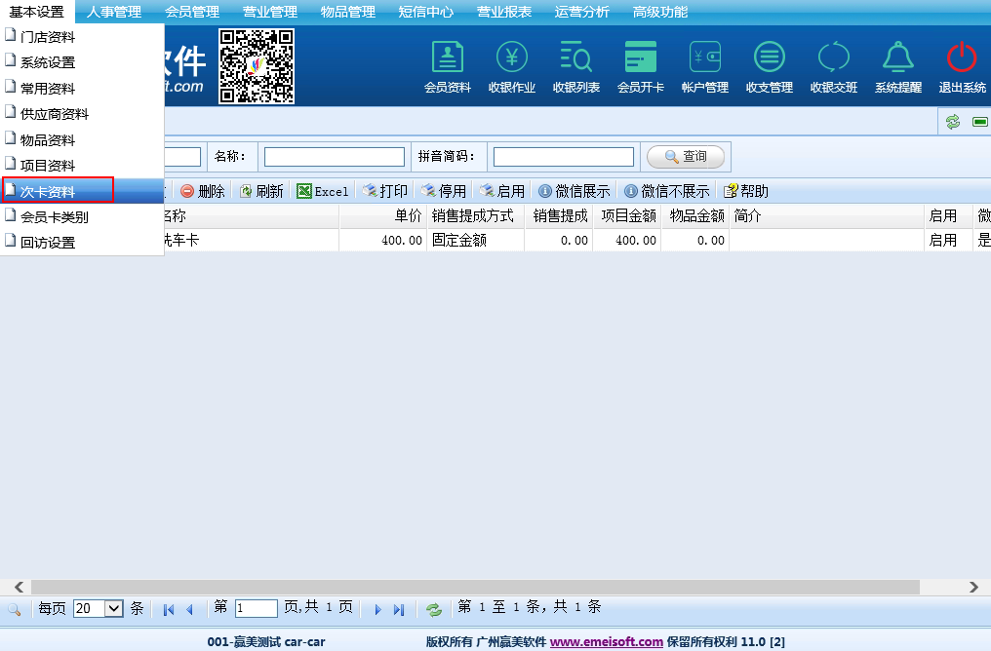Viewport: 991px width, 651px height.
Task: Click the 退出系统 power icon
Action: 962,65
